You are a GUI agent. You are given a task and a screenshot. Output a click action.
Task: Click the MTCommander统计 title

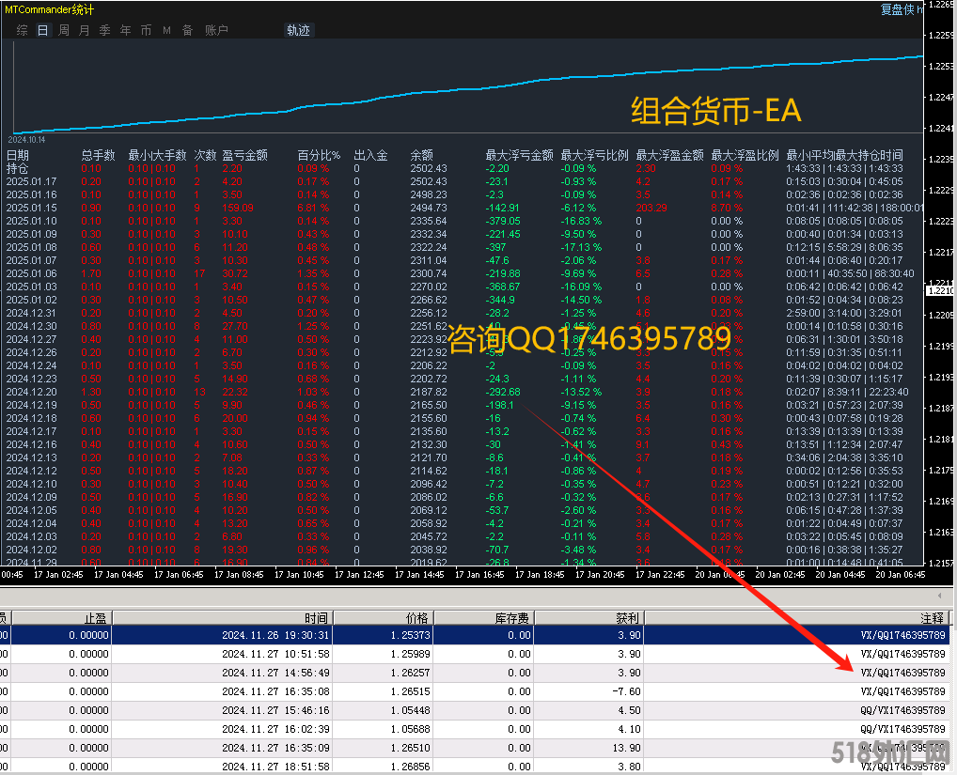(x=49, y=9)
